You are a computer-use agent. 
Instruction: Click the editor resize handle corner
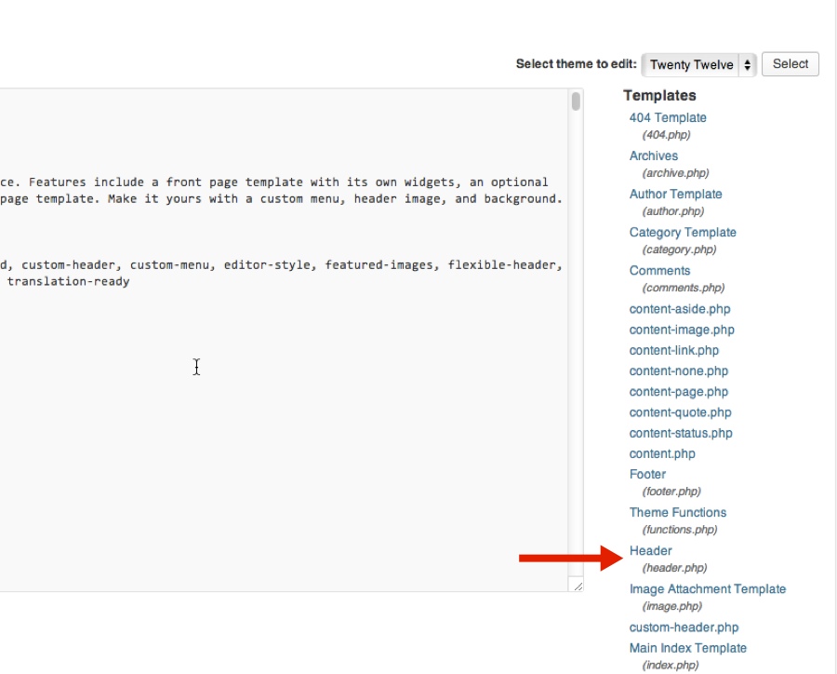578,586
